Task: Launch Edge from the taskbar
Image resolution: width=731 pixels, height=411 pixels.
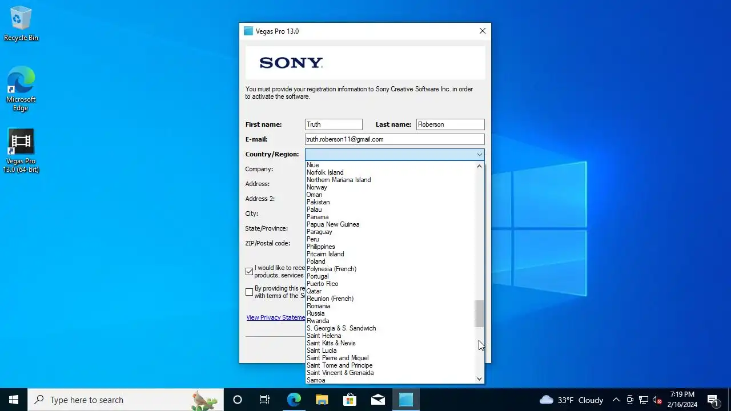Action: coord(294,400)
